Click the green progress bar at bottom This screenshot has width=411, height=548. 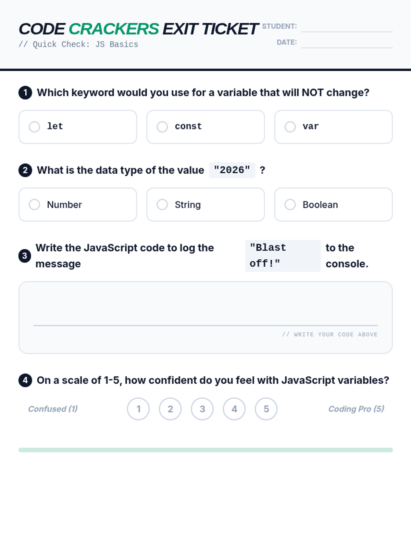point(206,450)
